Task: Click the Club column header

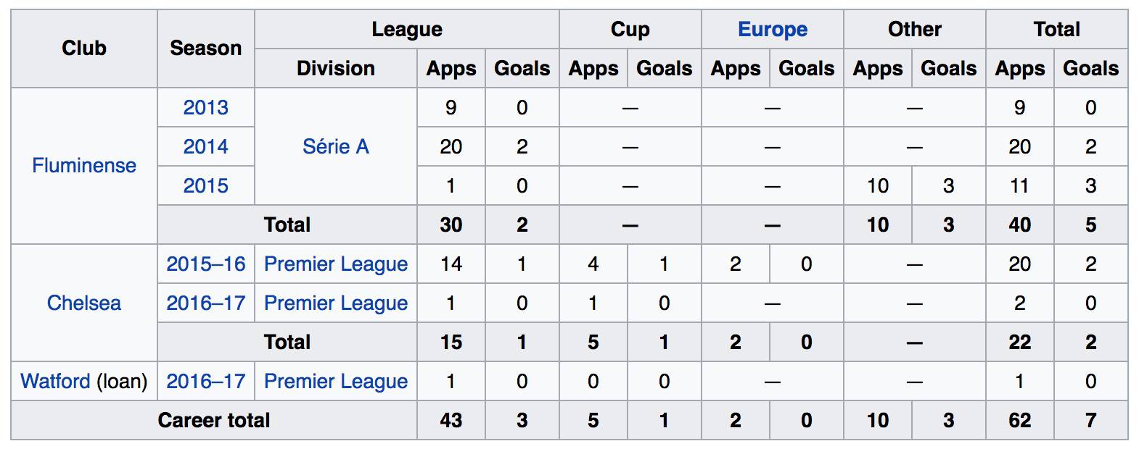Action: (x=84, y=49)
